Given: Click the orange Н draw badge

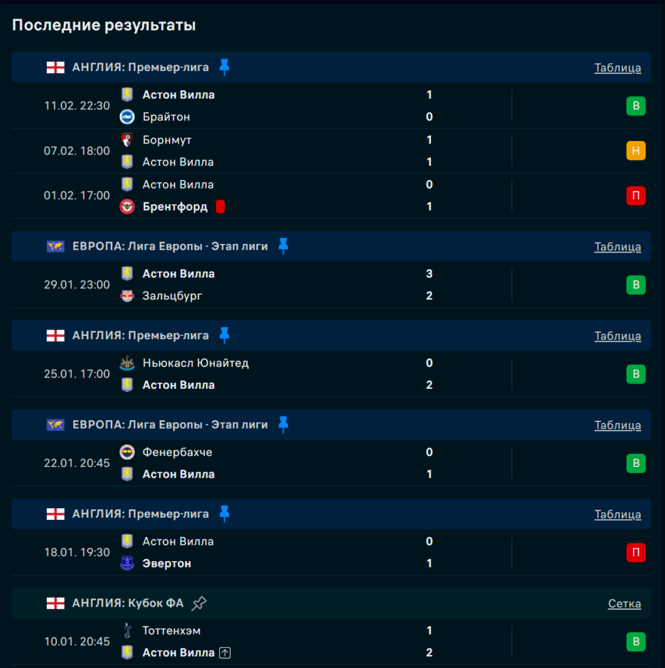Looking at the screenshot, I should coord(636,151).
